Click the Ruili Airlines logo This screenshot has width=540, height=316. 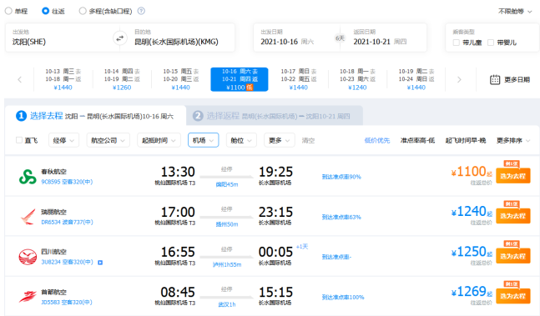(x=28, y=217)
